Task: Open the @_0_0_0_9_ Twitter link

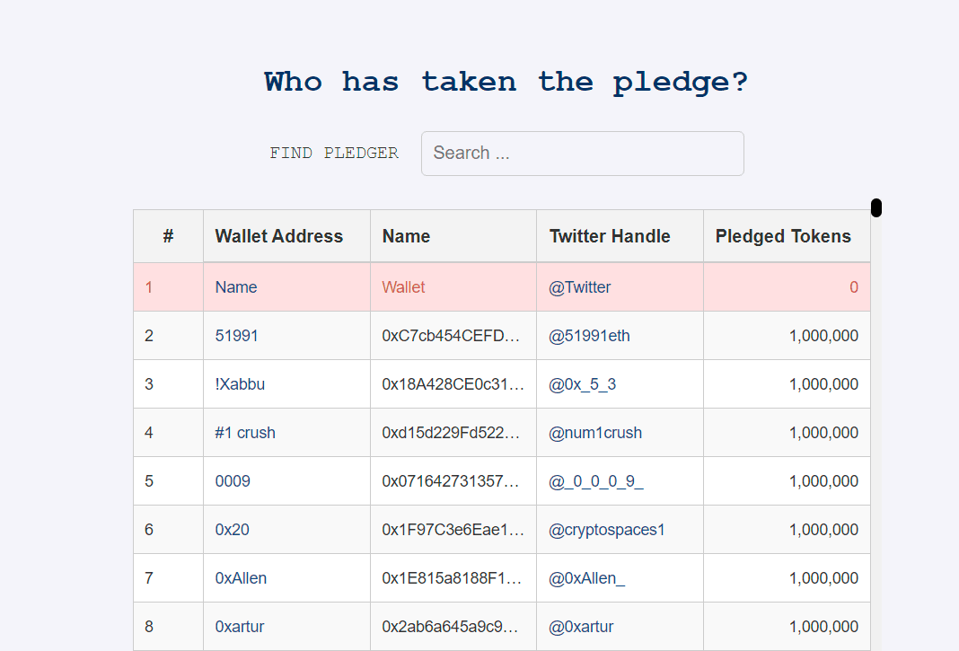Action: [596, 481]
